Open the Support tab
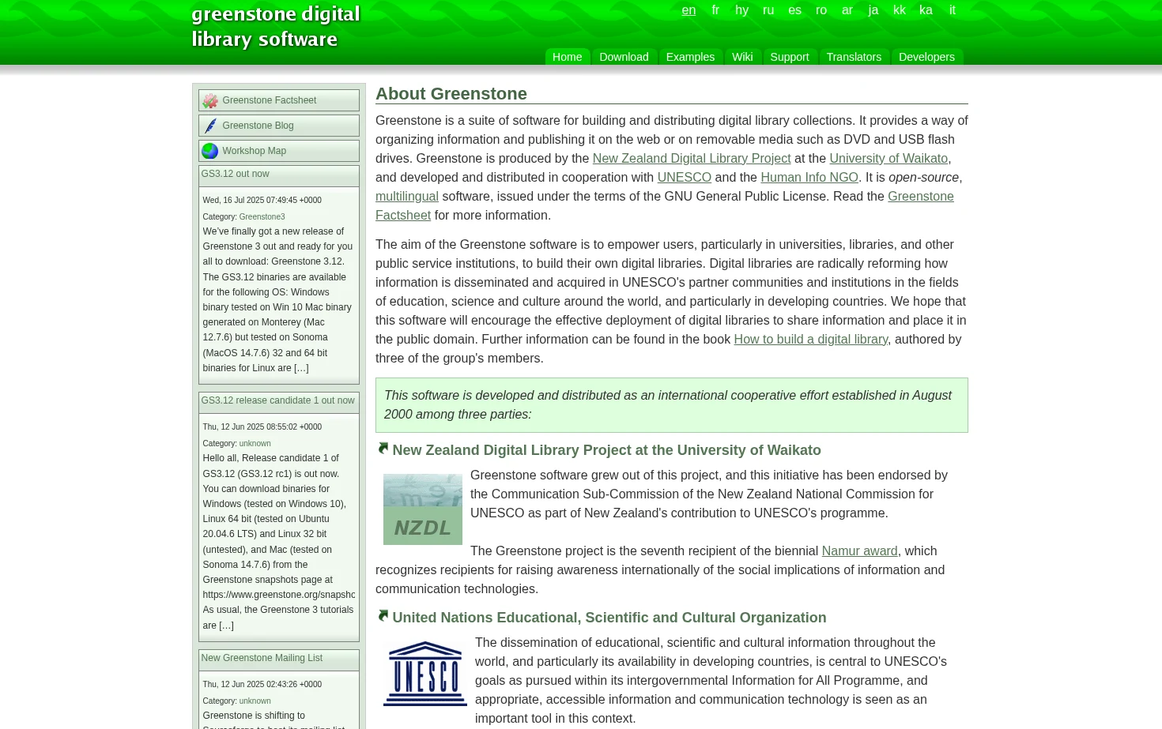The width and height of the screenshot is (1162, 729). pyautogui.click(x=789, y=57)
